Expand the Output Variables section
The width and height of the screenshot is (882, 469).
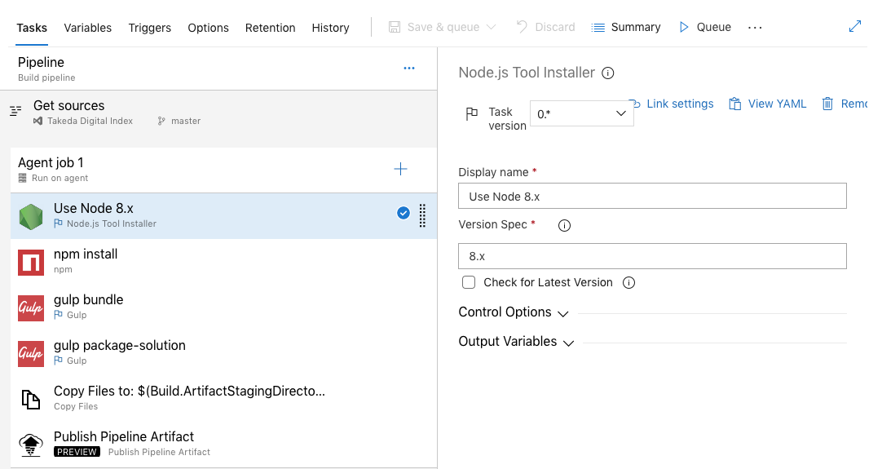pos(516,342)
